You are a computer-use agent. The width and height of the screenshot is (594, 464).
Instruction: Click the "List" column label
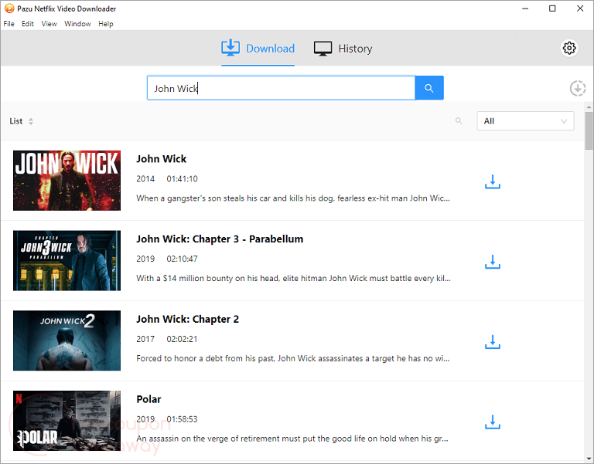(16, 121)
